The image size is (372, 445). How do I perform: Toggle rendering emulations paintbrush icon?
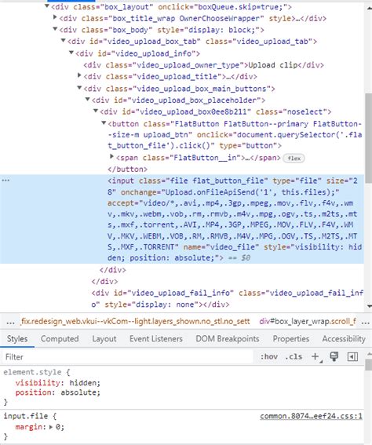(x=334, y=356)
